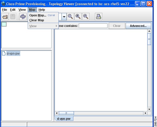Click the zoom out magnifier icon
Viewport: 157px width, 127px height.
86,16
